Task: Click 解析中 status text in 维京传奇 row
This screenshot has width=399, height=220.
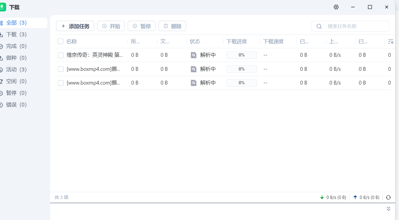Action: (x=208, y=55)
